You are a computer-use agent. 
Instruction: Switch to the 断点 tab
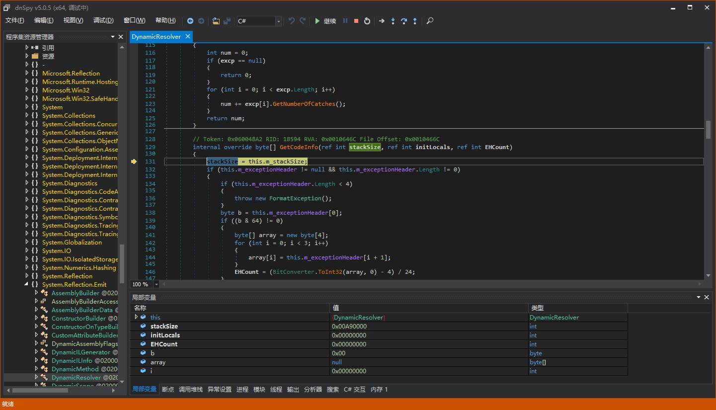pyautogui.click(x=168, y=390)
